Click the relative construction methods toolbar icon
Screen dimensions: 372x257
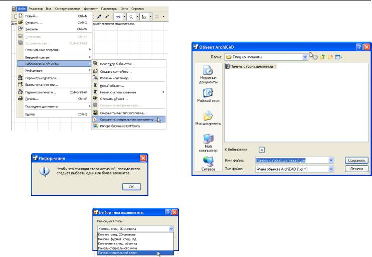pos(144,17)
